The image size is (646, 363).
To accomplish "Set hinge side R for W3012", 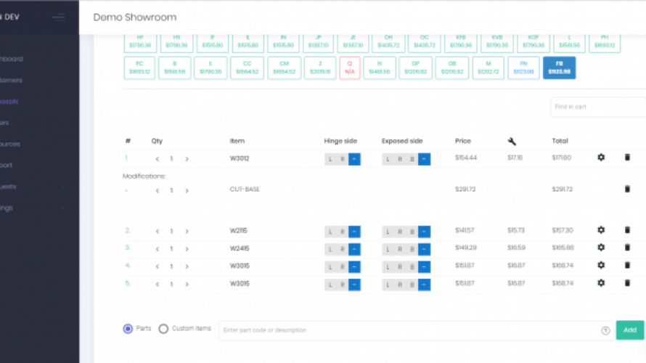I will 343,159.
